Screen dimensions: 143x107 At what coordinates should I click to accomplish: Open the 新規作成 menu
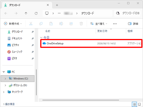[13, 24]
